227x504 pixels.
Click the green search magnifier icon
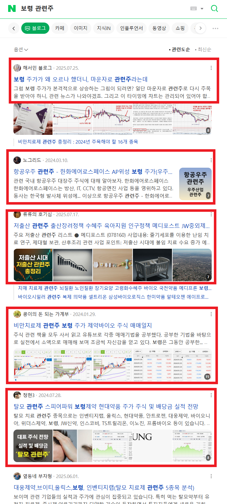coord(214,8)
